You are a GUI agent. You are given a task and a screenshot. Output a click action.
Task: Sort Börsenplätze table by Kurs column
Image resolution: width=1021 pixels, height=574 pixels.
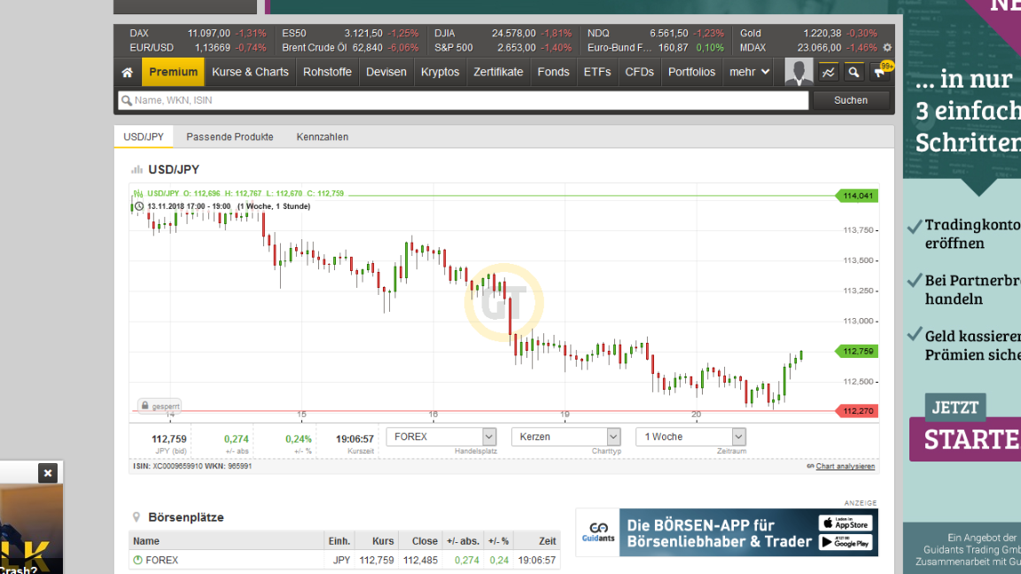pos(383,541)
